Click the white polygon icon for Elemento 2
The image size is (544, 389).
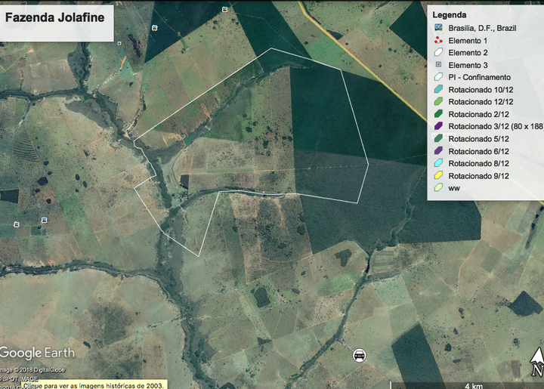pos(438,53)
